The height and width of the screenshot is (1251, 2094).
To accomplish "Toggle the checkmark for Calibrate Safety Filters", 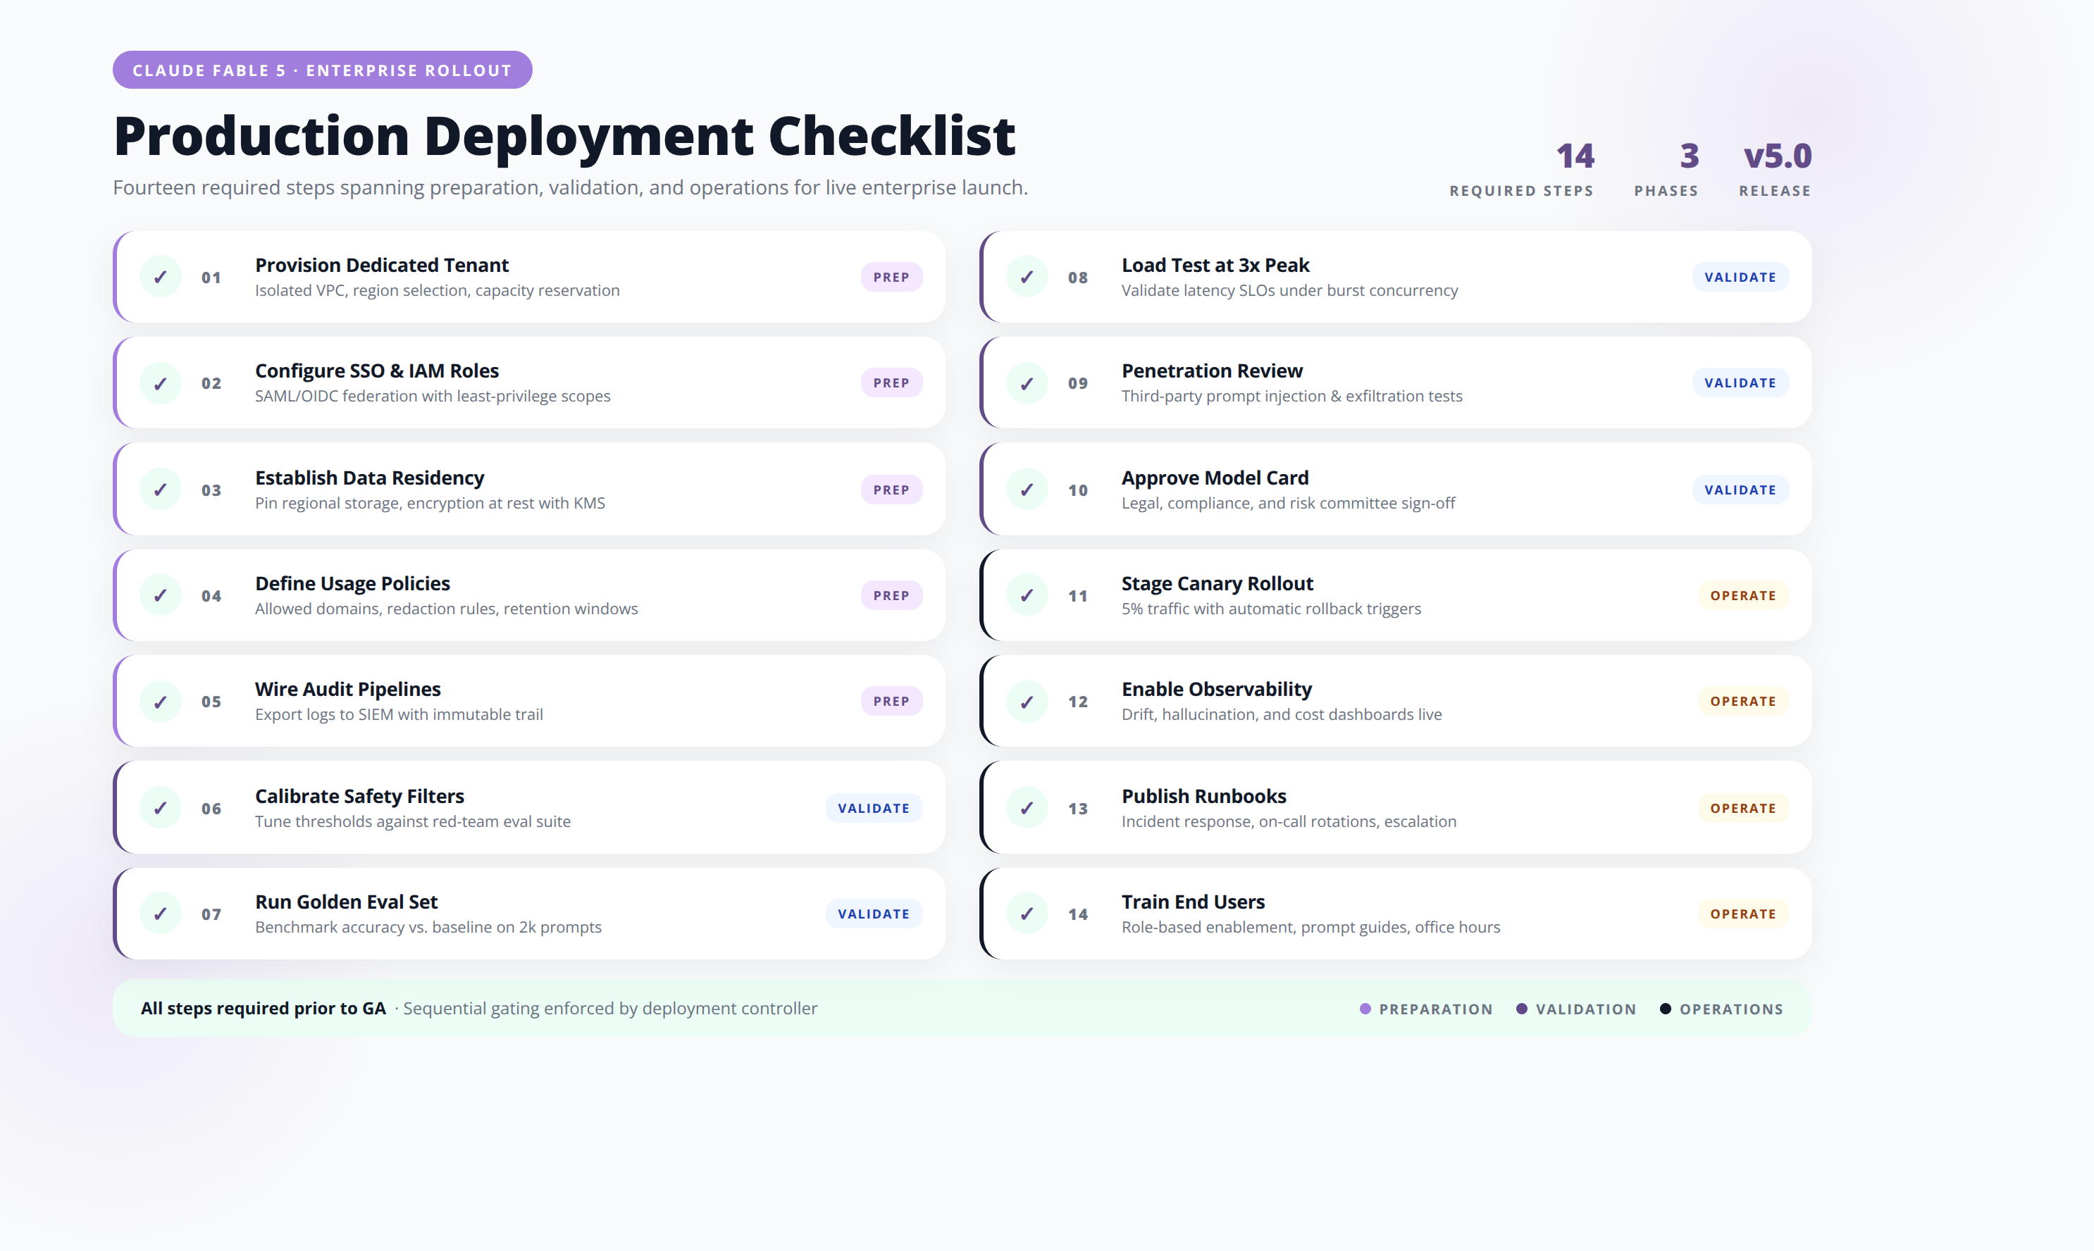I will coord(160,809).
